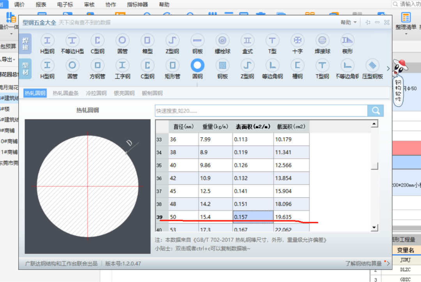Open the 螺栓球 icon
Image resolution: width=421 pixels, height=282 pixels.
(222, 41)
